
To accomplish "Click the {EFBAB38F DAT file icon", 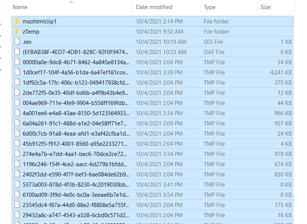I will pyautogui.click(x=17, y=52).
